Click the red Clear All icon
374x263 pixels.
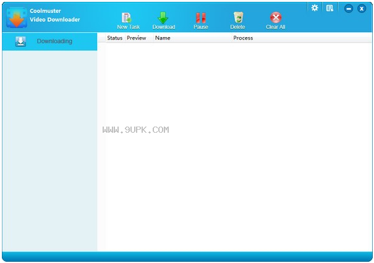click(x=276, y=18)
